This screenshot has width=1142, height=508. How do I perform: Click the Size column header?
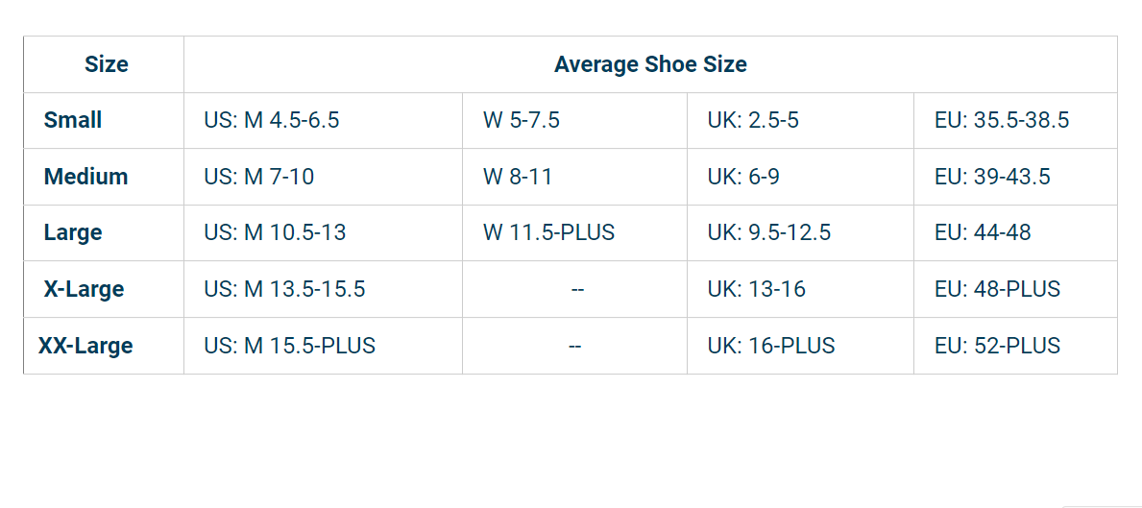point(106,65)
